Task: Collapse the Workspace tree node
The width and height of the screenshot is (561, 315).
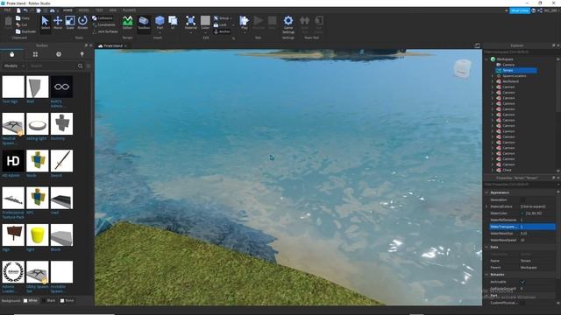Action: click(x=487, y=59)
